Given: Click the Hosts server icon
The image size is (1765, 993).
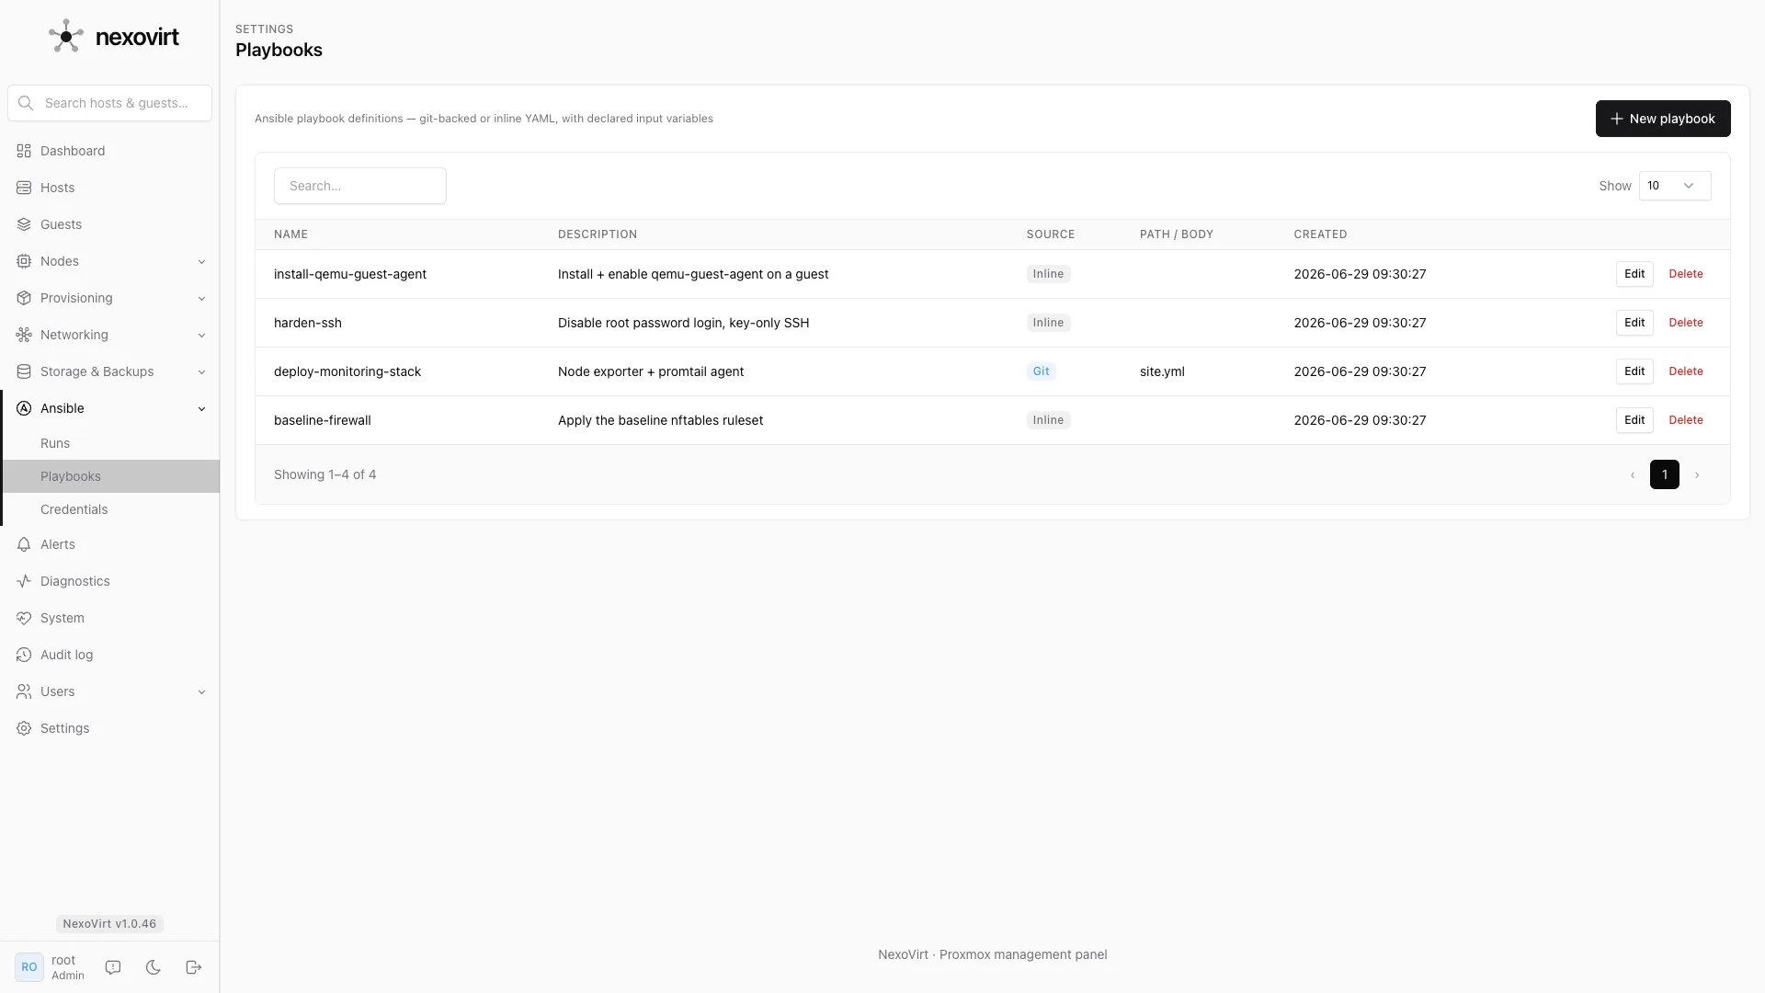Looking at the screenshot, I should coord(24,188).
